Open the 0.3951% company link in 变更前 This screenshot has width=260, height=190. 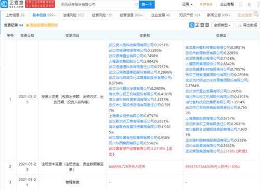pyautogui.click(x=132, y=45)
